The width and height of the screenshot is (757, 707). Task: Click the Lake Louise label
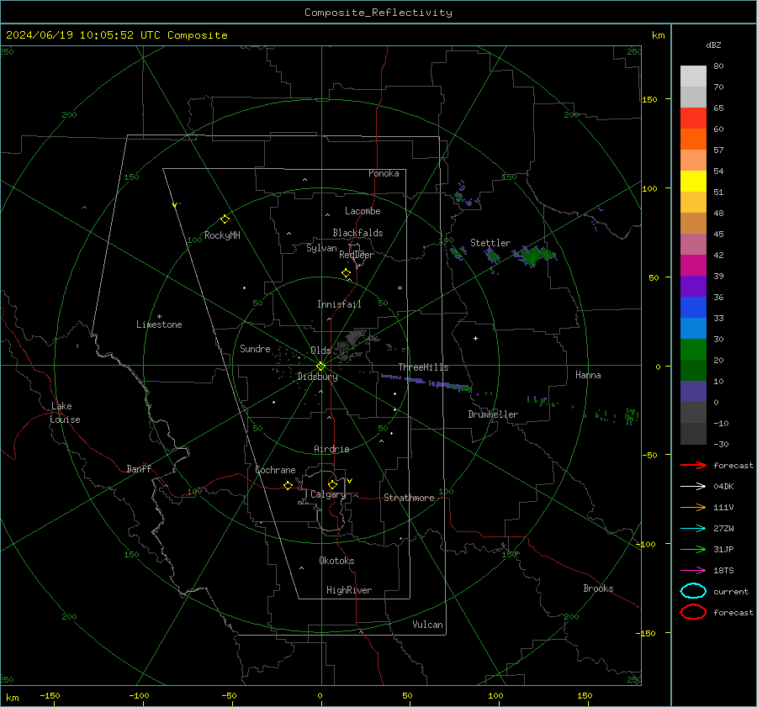tap(65, 413)
